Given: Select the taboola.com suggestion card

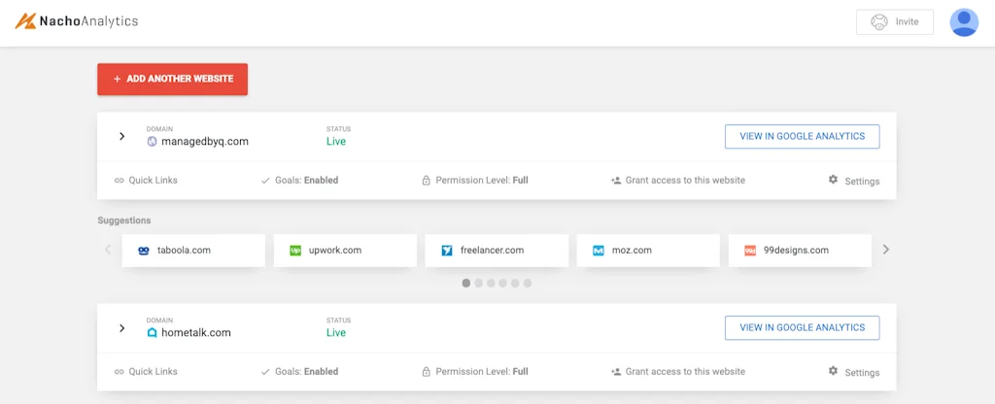Looking at the screenshot, I should tap(193, 251).
